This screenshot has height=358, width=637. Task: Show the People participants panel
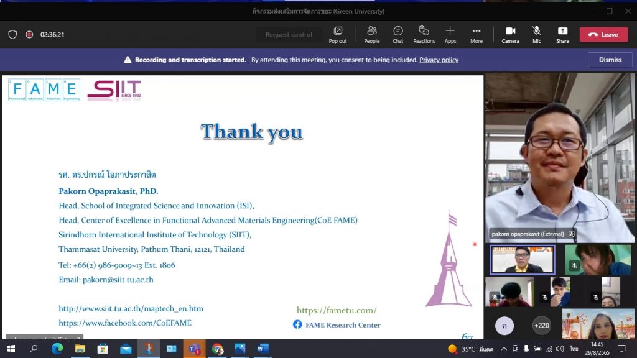coord(372,34)
